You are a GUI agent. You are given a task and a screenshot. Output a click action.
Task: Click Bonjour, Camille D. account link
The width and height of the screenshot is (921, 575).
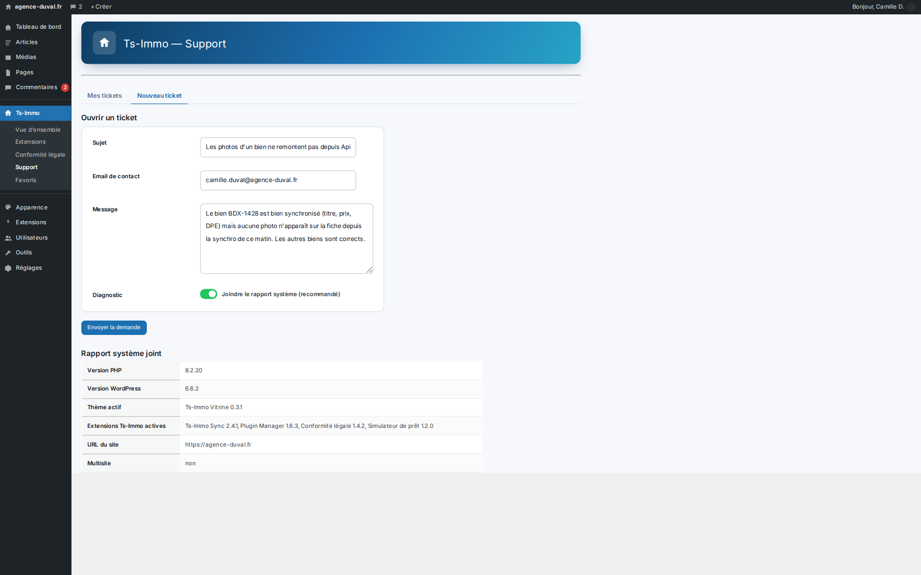click(x=878, y=7)
